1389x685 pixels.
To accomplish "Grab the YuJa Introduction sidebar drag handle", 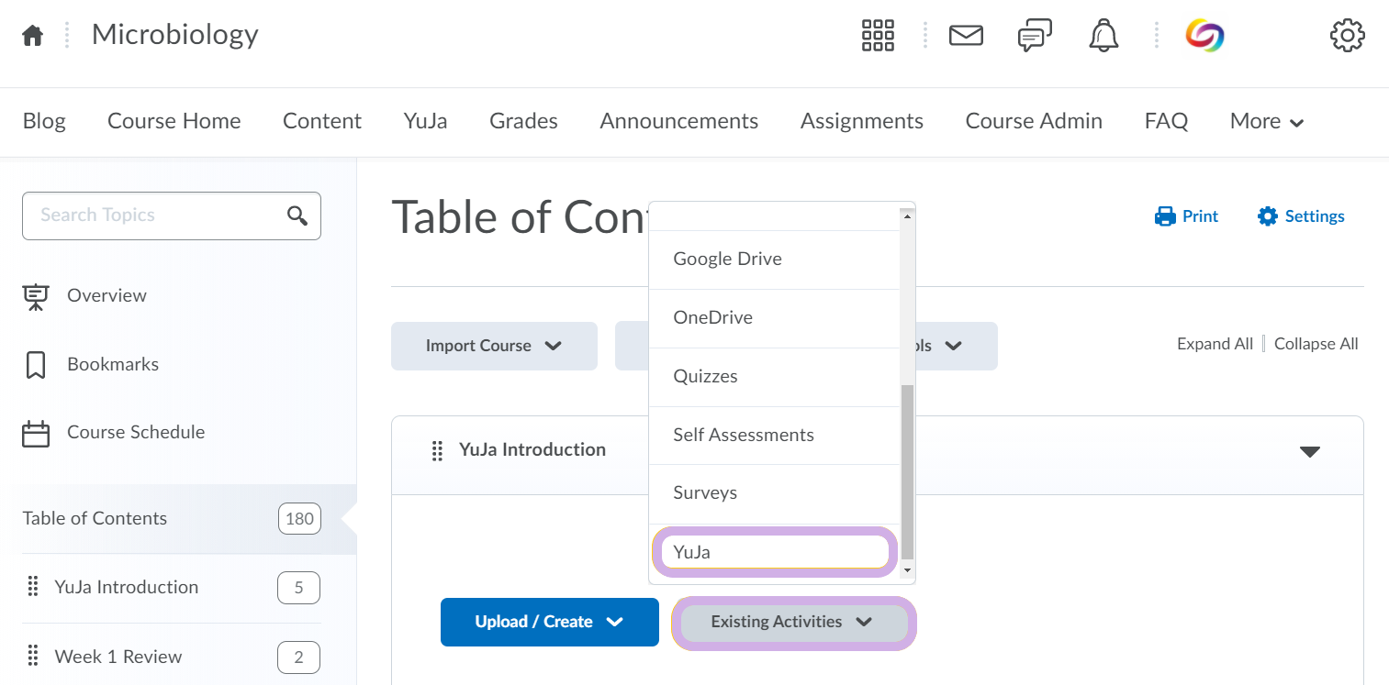I will [x=33, y=587].
